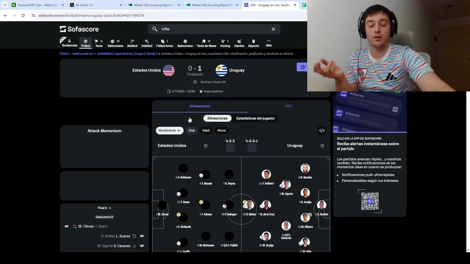
Task: Open the Voleibol sport category
Action: (147, 43)
